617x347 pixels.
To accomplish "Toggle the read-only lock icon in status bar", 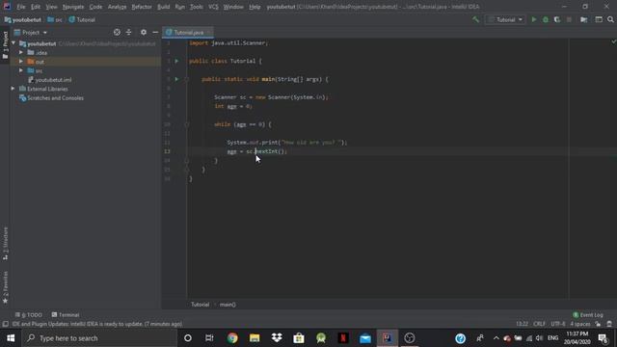I will 598,324.
